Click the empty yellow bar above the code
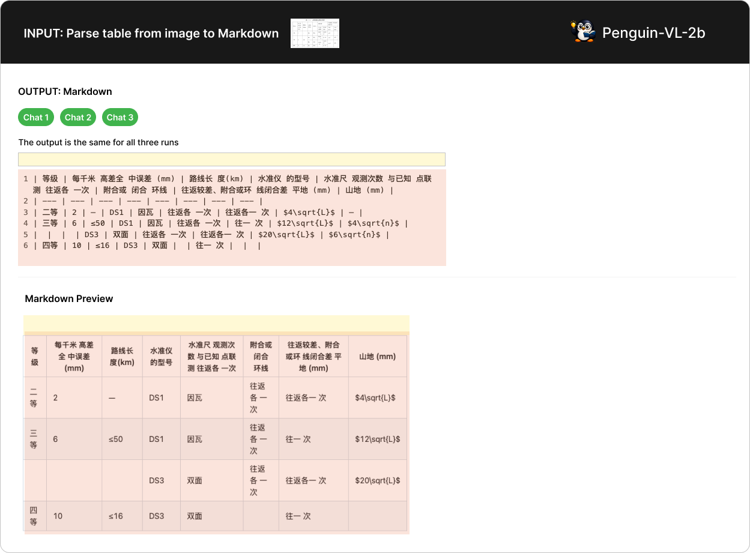 click(x=231, y=159)
